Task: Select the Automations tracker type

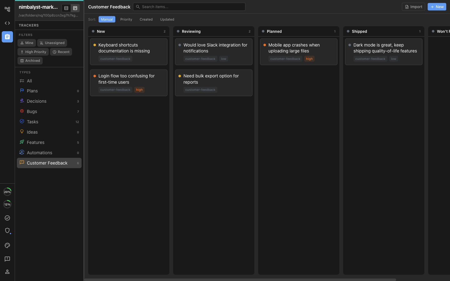Action: (49, 153)
